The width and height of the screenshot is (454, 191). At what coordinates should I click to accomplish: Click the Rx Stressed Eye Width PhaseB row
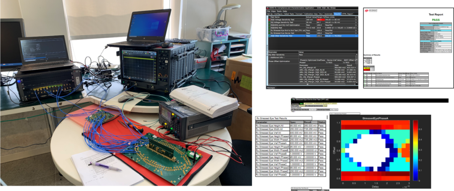pyautogui.click(x=291, y=150)
